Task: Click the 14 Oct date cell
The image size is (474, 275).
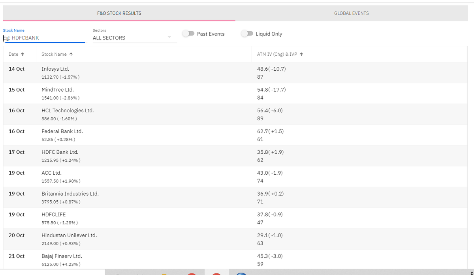Action: 17,69
